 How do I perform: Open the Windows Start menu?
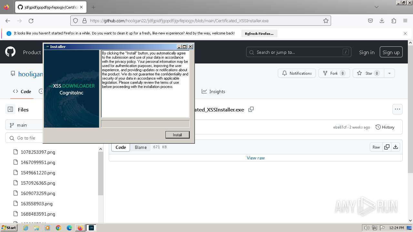(x=9, y=228)
